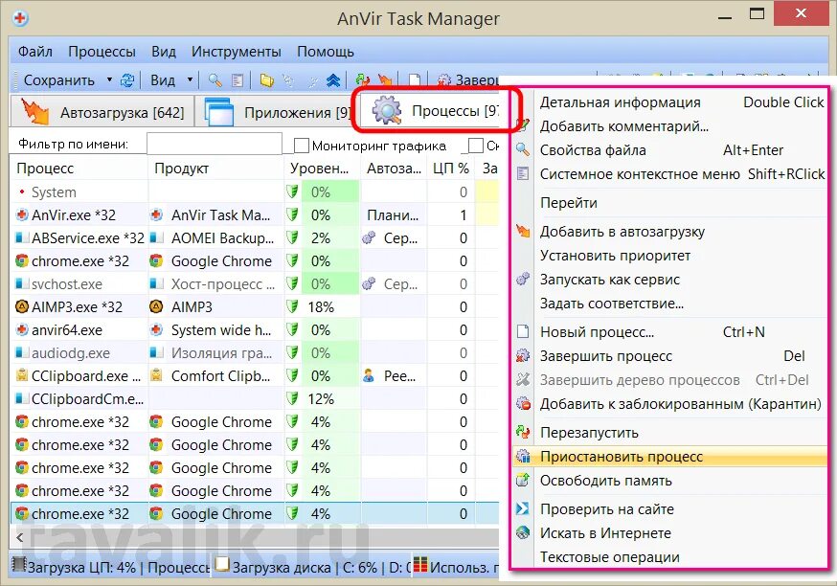Sort by the Автоза... column header
This screenshot has width=837, height=586.
pos(394,169)
